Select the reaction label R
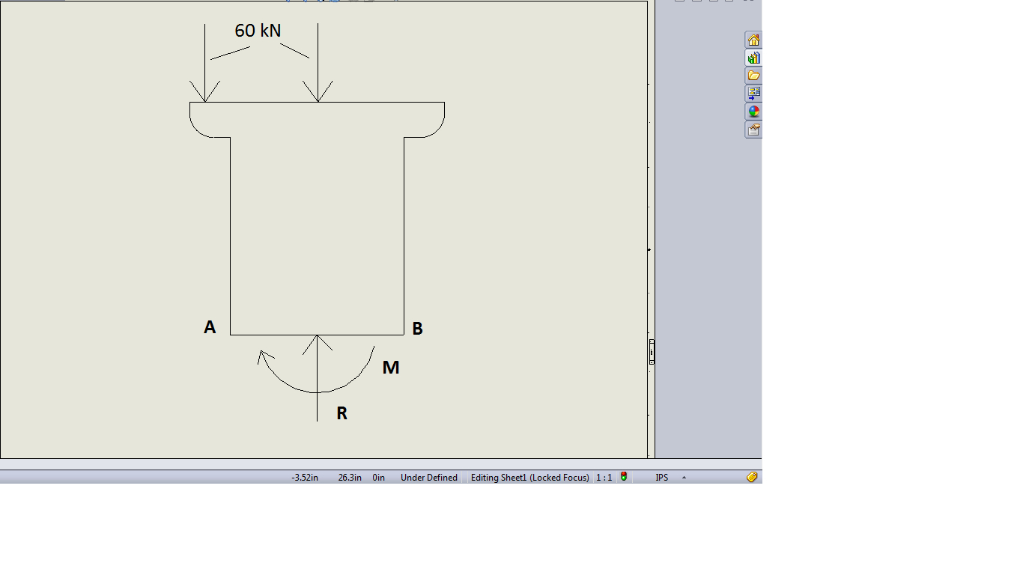Screen dimensions: 1023x575 pos(341,413)
